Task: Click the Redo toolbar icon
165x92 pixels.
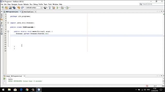Action: point(22,8)
